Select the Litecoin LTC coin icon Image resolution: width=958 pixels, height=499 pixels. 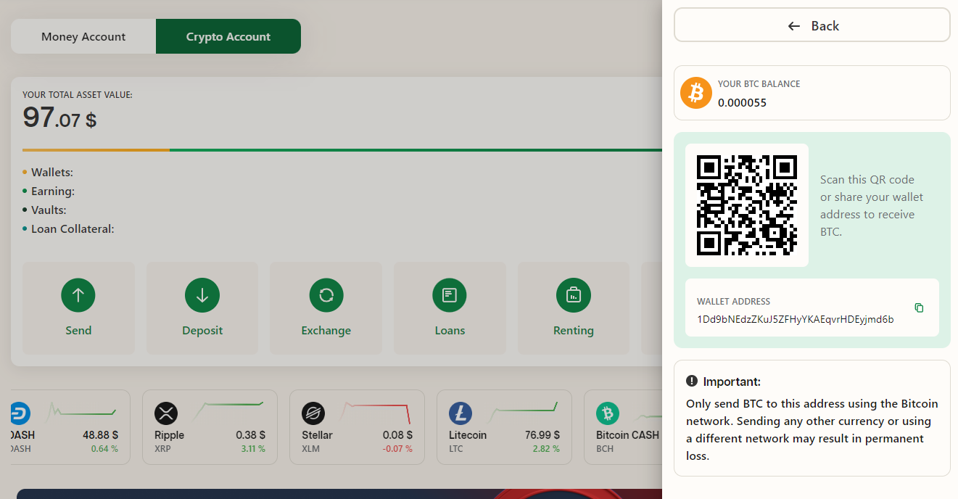coord(461,413)
